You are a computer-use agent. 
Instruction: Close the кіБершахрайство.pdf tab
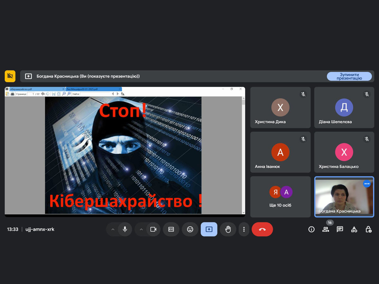[x=63, y=89]
